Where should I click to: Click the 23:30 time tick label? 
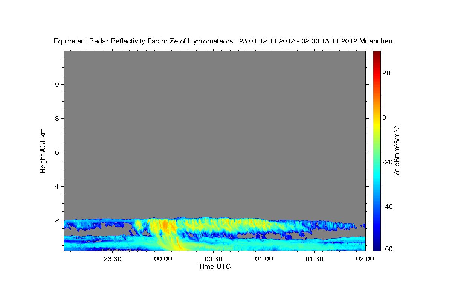pyautogui.click(x=113, y=259)
